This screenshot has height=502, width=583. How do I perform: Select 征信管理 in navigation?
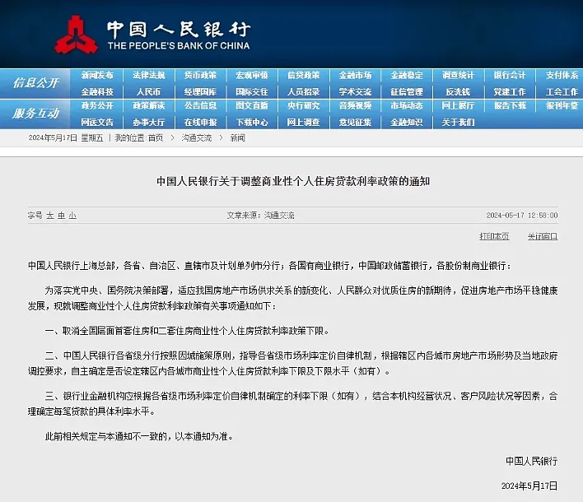pyautogui.click(x=407, y=92)
